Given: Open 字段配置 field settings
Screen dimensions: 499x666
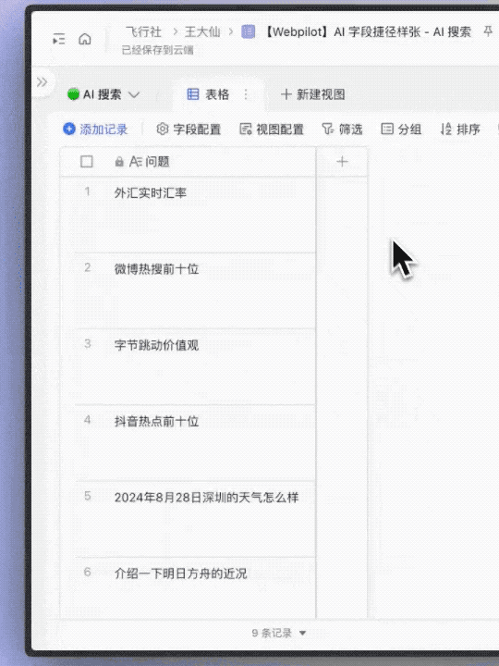Looking at the screenshot, I should 189,129.
